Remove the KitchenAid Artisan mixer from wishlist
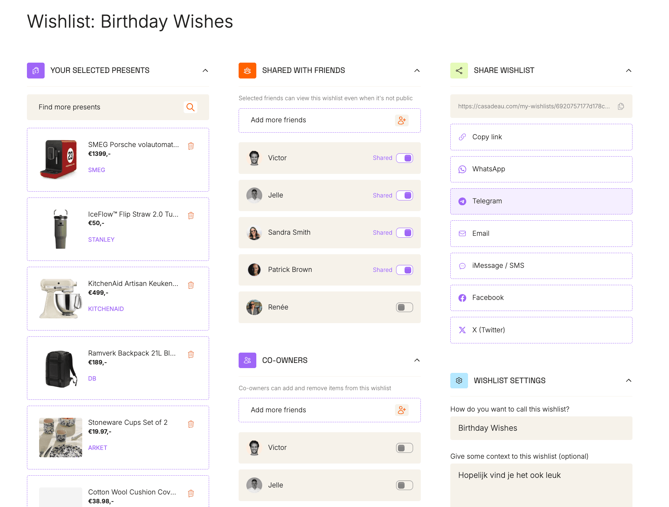Image resolution: width=669 pixels, height=507 pixels. click(191, 285)
